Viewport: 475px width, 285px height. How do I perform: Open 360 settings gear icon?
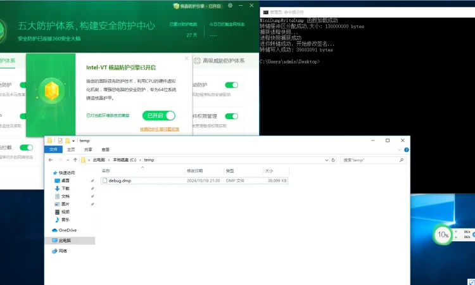pyautogui.click(x=231, y=6)
